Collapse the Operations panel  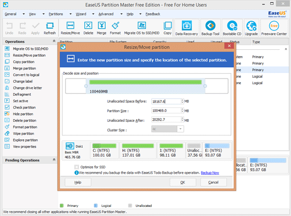click(x=54, y=41)
